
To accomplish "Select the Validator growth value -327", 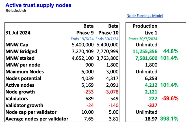I will click(x=152, y=105).
